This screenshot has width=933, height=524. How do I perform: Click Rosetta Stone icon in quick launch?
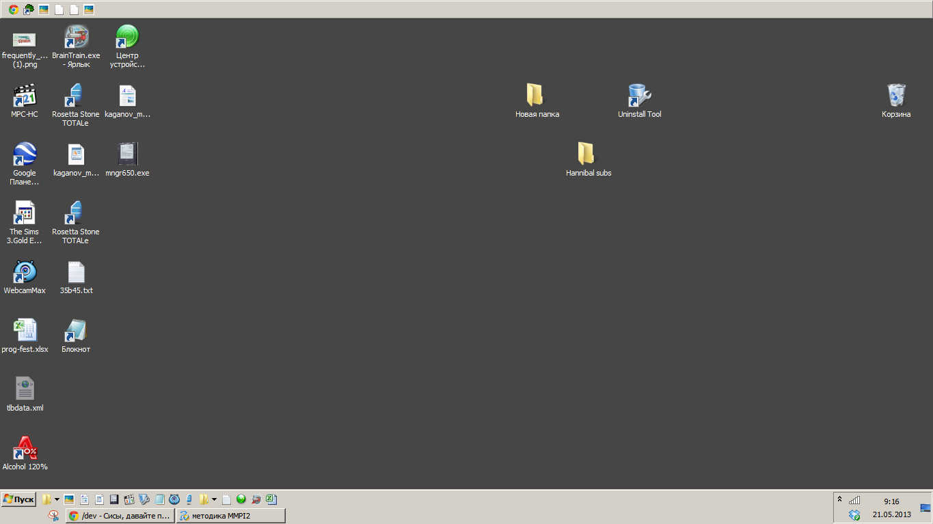tap(189, 499)
